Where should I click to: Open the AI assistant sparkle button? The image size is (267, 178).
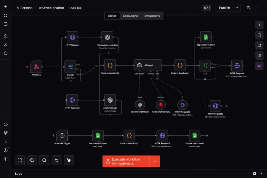(x=259, y=66)
